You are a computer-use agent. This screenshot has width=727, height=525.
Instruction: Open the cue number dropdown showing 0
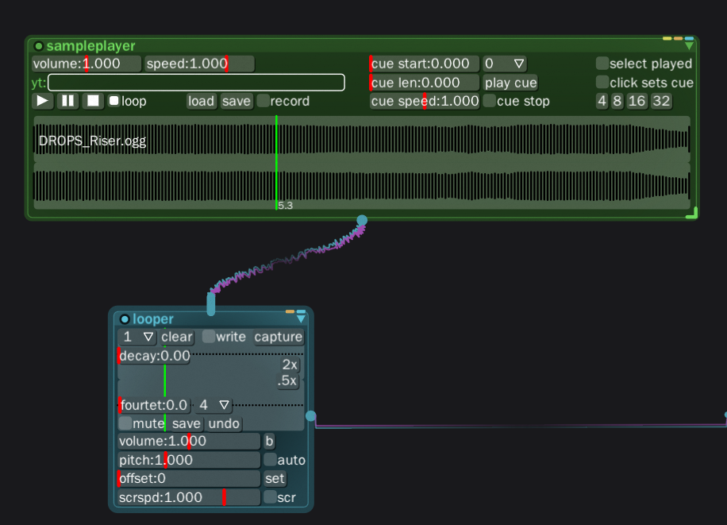click(503, 64)
